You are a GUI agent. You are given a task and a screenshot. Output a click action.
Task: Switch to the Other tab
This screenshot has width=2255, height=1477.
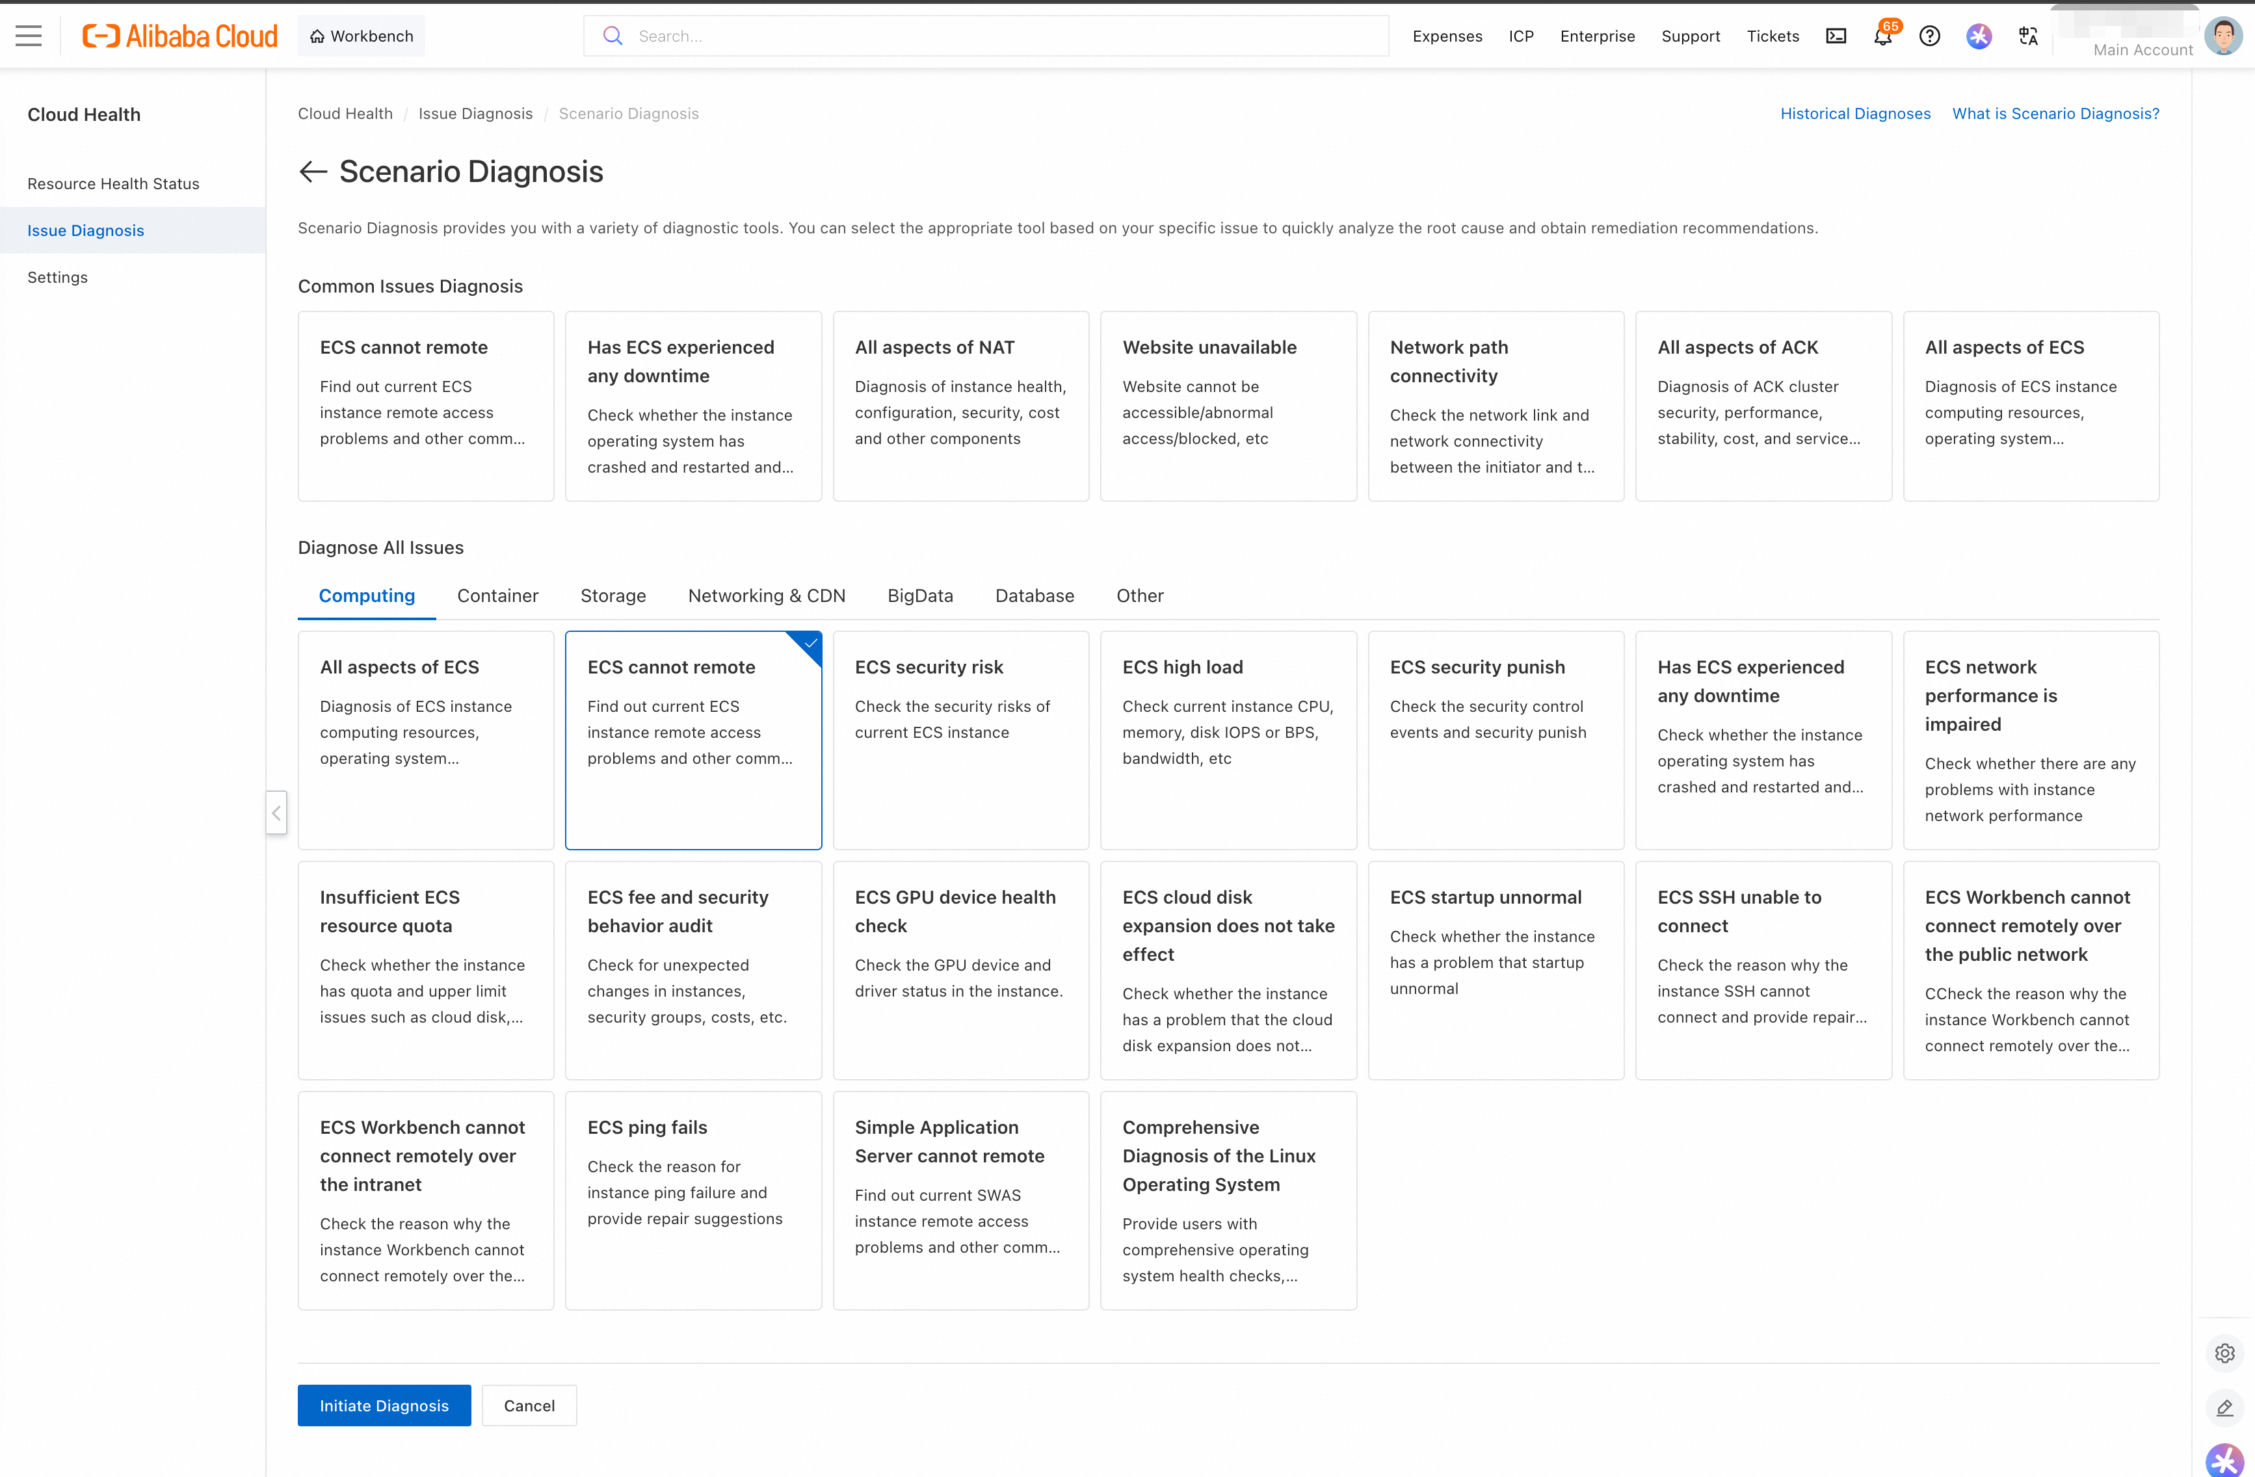tap(1140, 596)
